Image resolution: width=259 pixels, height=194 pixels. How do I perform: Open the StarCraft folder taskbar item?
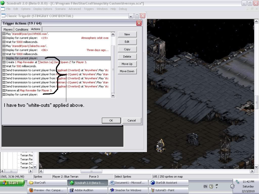pyautogui.click(x=47, y=183)
